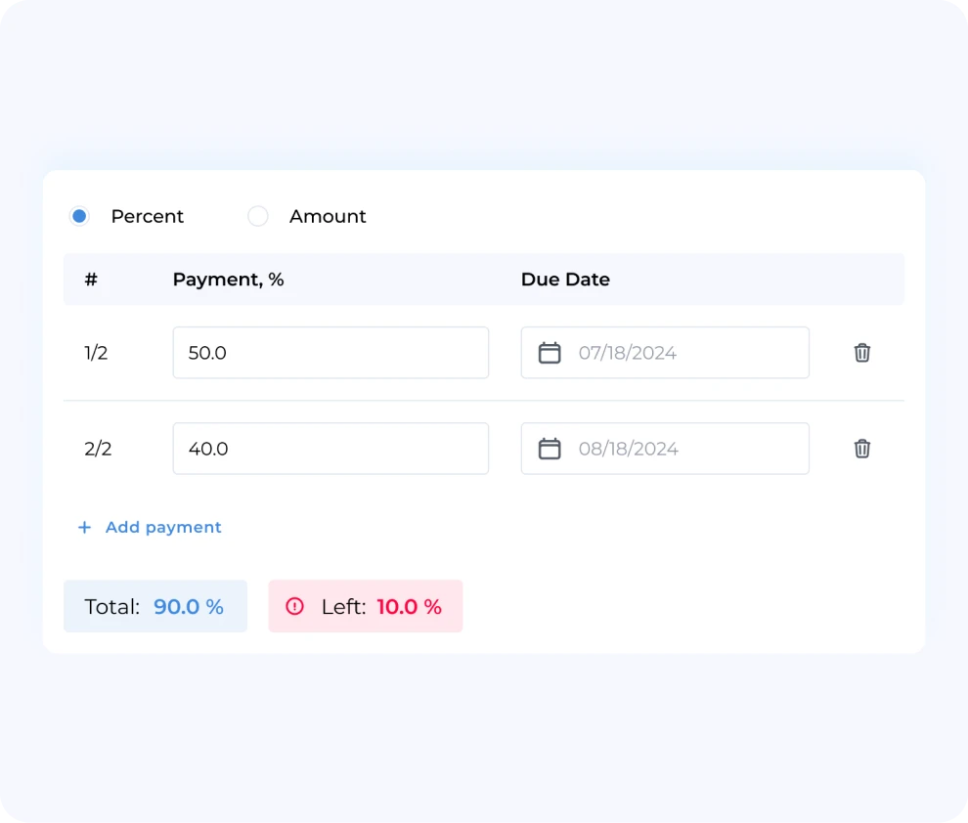Click the # column header
This screenshot has height=823, width=968.
pos(91,280)
